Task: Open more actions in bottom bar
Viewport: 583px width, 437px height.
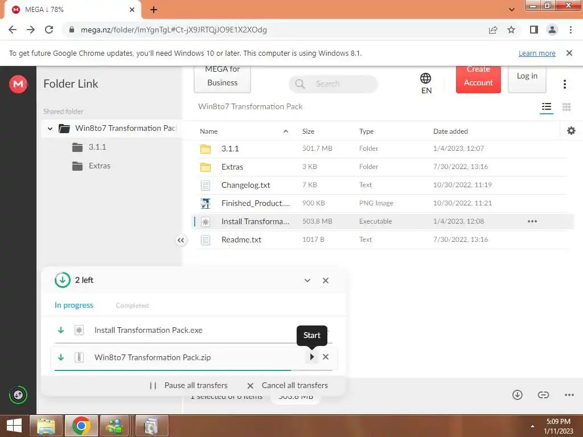Action: (569, 395)
